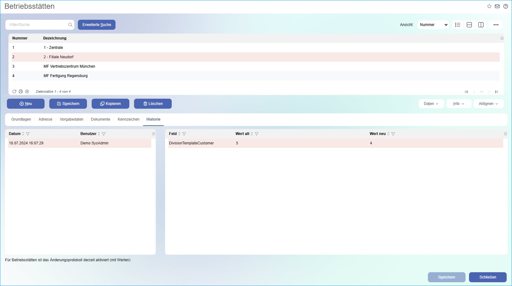The width and height of the screenshot is (512, 286).
Task: Open table settings gear icon
Action: 27,91
